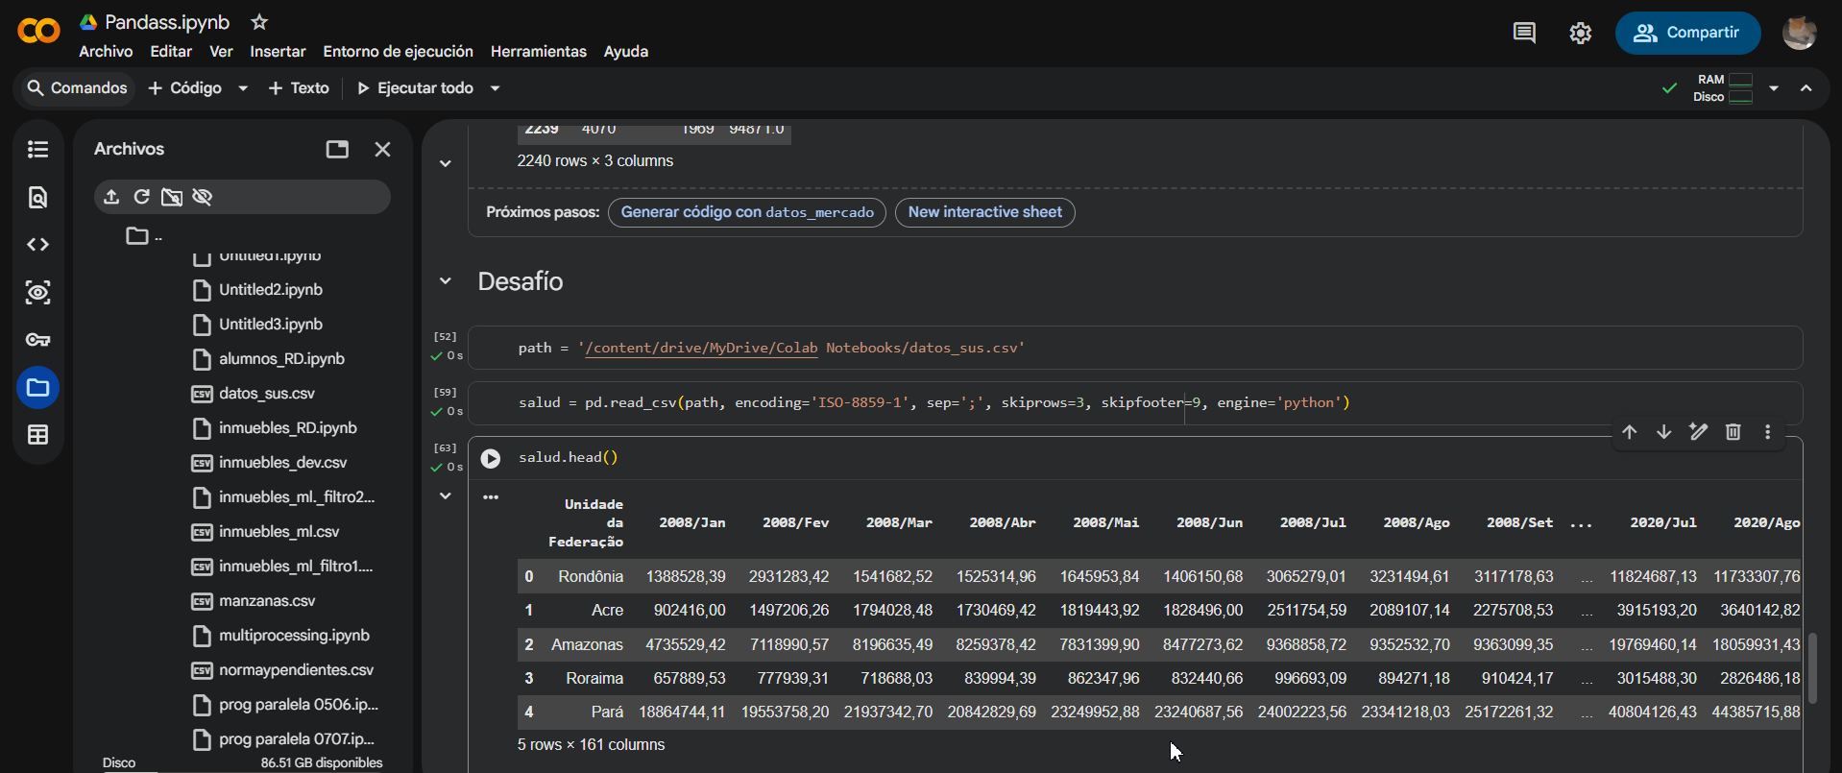This screenshot has width=1842, height=773.
Task: Open the Entorno de ejecución menu
Action: coord(398,52)
